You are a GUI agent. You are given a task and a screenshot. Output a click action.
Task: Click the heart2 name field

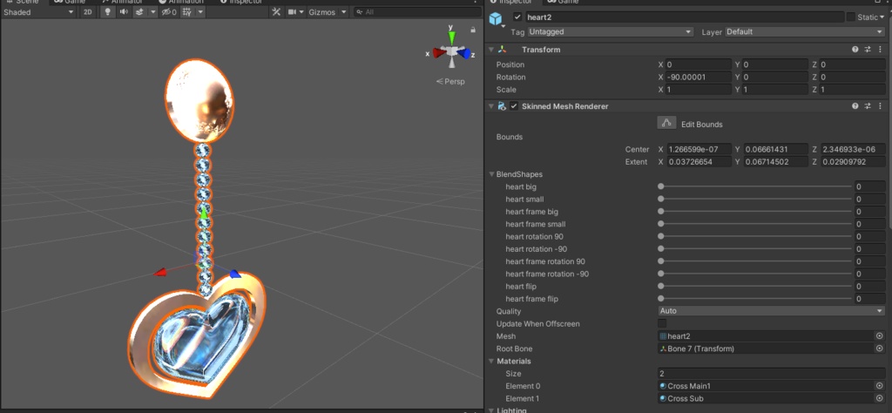pyautogui.click(x=685, y=17)
